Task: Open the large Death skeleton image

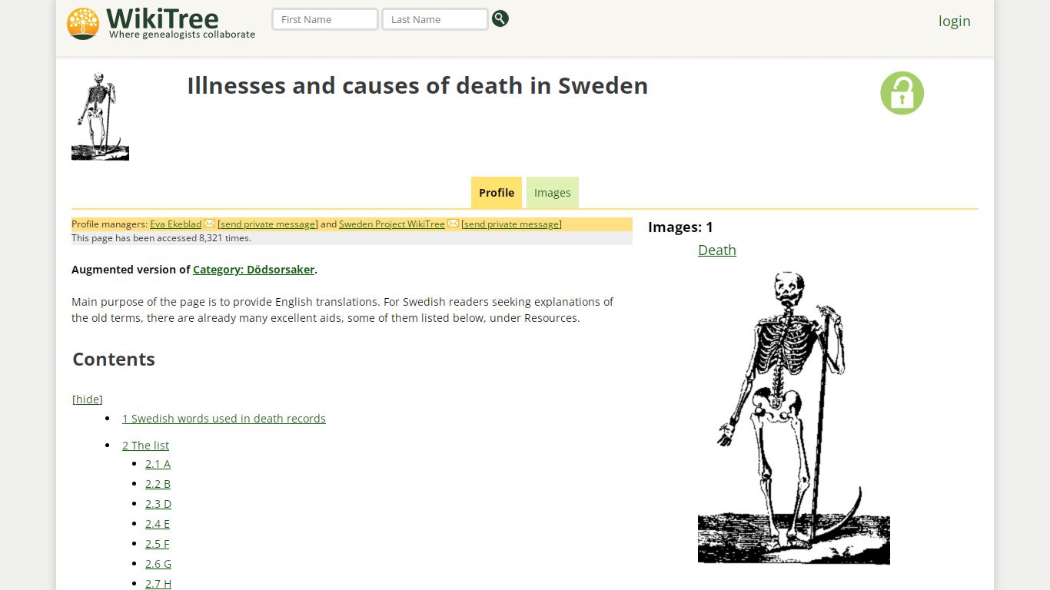Action: coord(794,417)
